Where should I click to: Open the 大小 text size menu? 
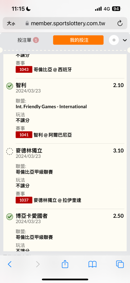11,23
